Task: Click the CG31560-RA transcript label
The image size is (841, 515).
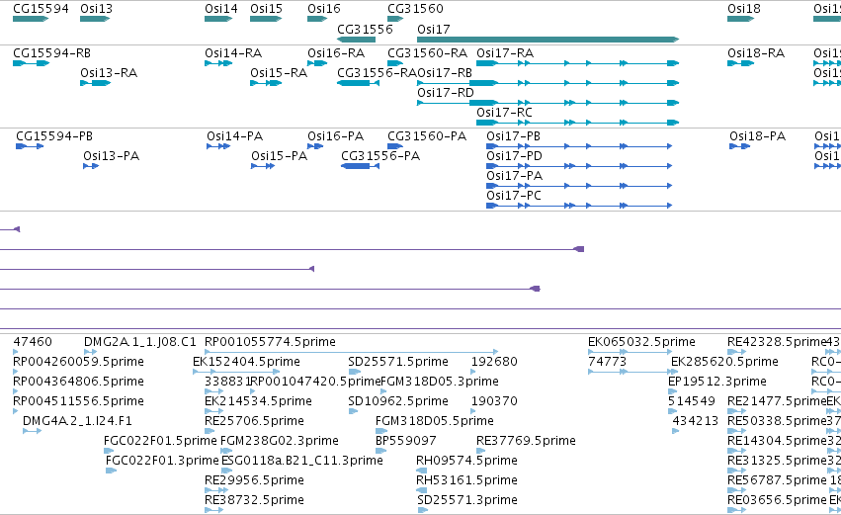Action: click(428, 53)
